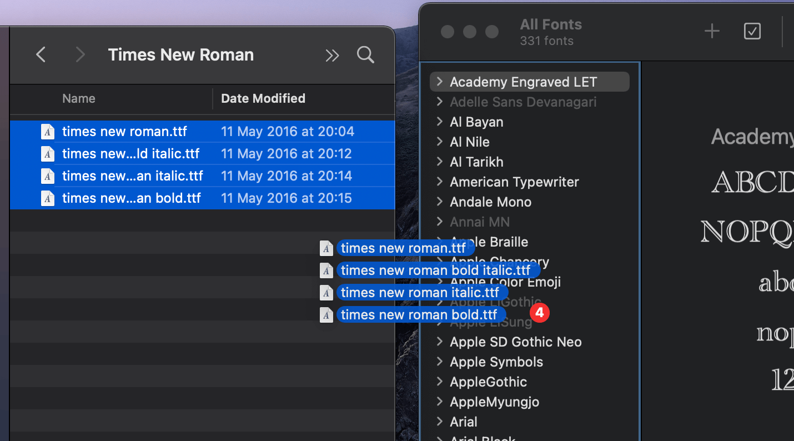This screenshot has width=794, height=441.
Task: Expand the Annai MN font family
Action: tap(440, 222)
